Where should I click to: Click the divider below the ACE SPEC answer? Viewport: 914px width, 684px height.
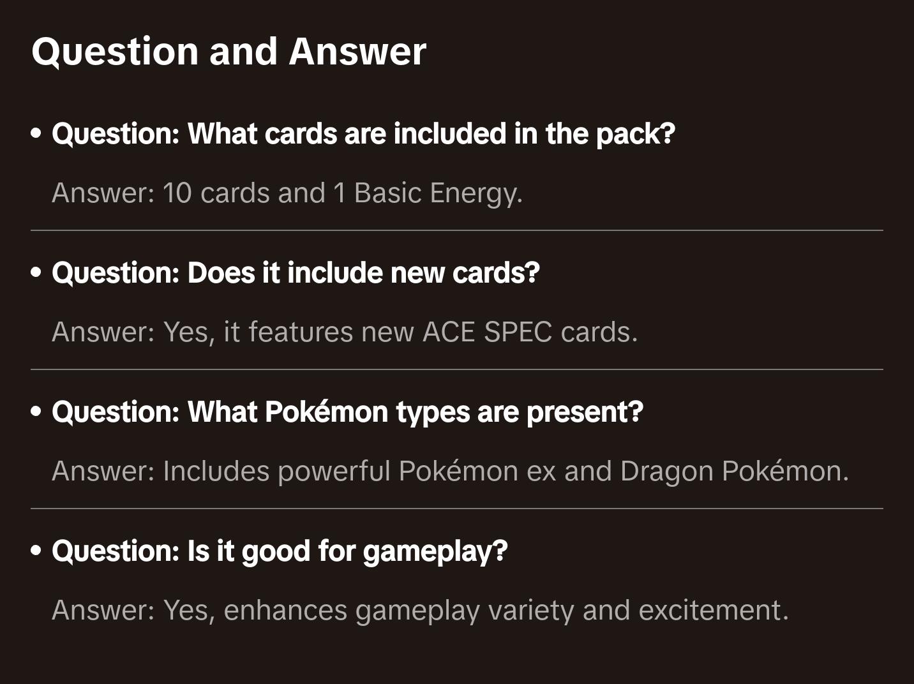pyautogui.click(x=457, y=369)
